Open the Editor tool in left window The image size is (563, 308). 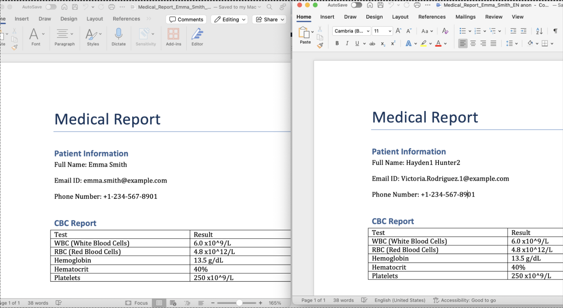(197, 37)
